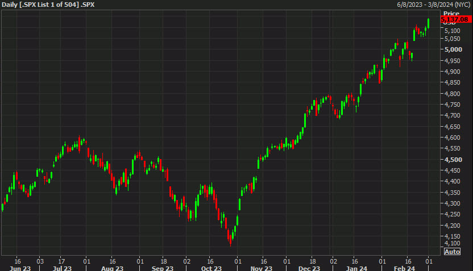
Task: Click the 5,100 price axis label
Action: coord(452,31)
